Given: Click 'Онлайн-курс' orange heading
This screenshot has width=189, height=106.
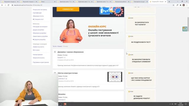Looking at the screenshot, I should tap(97, 26).
